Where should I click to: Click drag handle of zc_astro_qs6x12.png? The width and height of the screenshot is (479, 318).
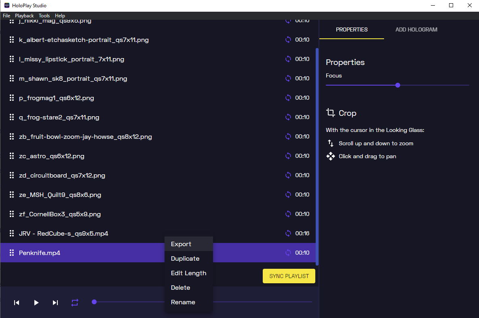click(x=12, y=156)
